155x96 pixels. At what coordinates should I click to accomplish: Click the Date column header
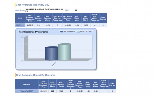(x=20, y=18)
